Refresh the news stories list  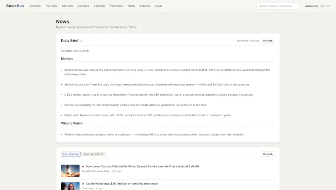click(x=268, y=154)
